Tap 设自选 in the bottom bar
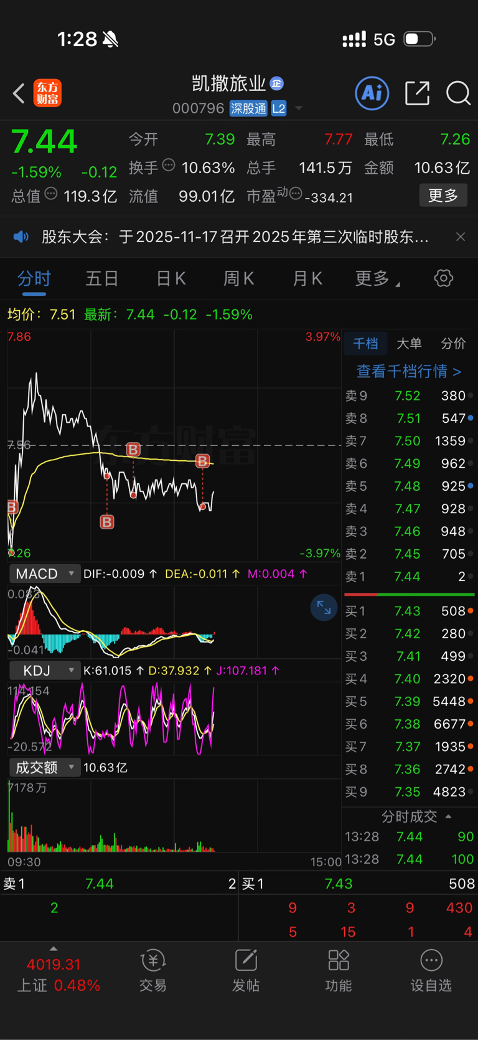Image resolution: width=478 pixels, height=1040 pixels. click(x=431, y=971)
